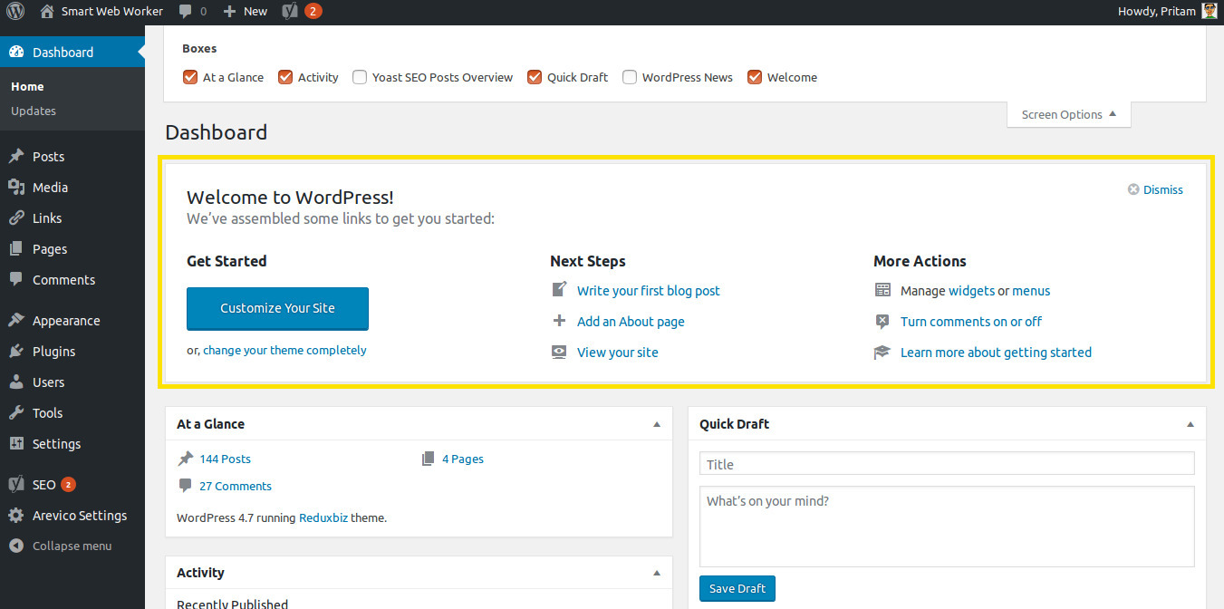Click the icon beside Turn comments on or off

click(882, 321)
